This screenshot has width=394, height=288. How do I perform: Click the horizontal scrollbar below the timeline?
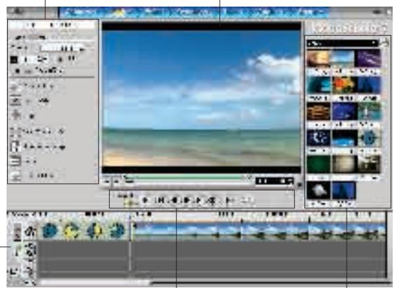(95, 283)
